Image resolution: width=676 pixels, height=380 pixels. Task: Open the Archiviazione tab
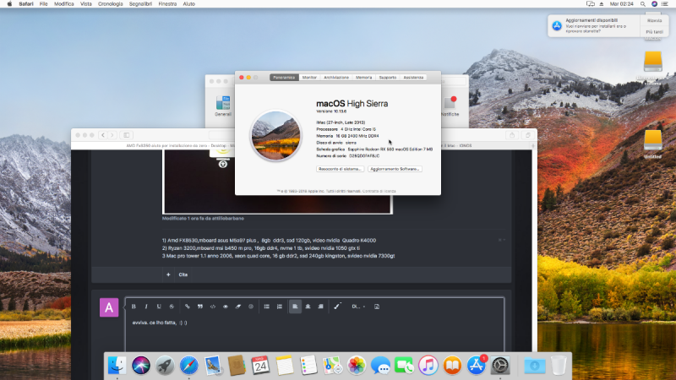(x=335, y=77)
